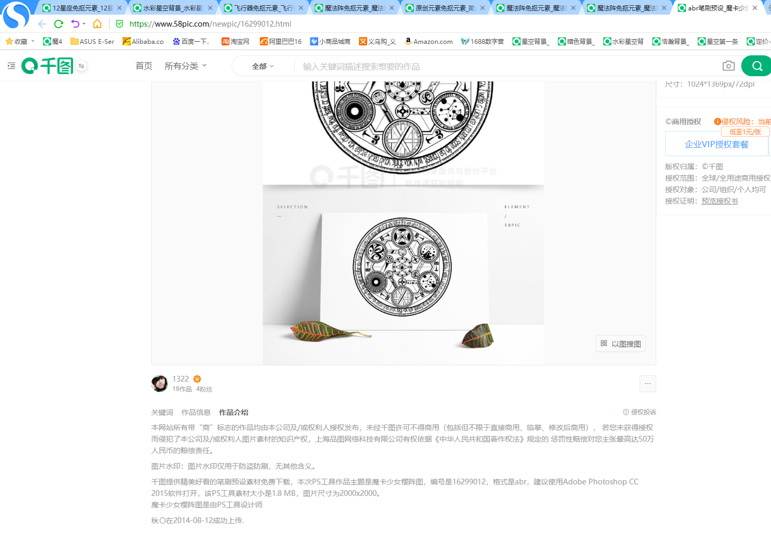Open the 全部 search category dropdown
Screen dimensions: 771x534
pyautogui.click(x=263, y=66)
